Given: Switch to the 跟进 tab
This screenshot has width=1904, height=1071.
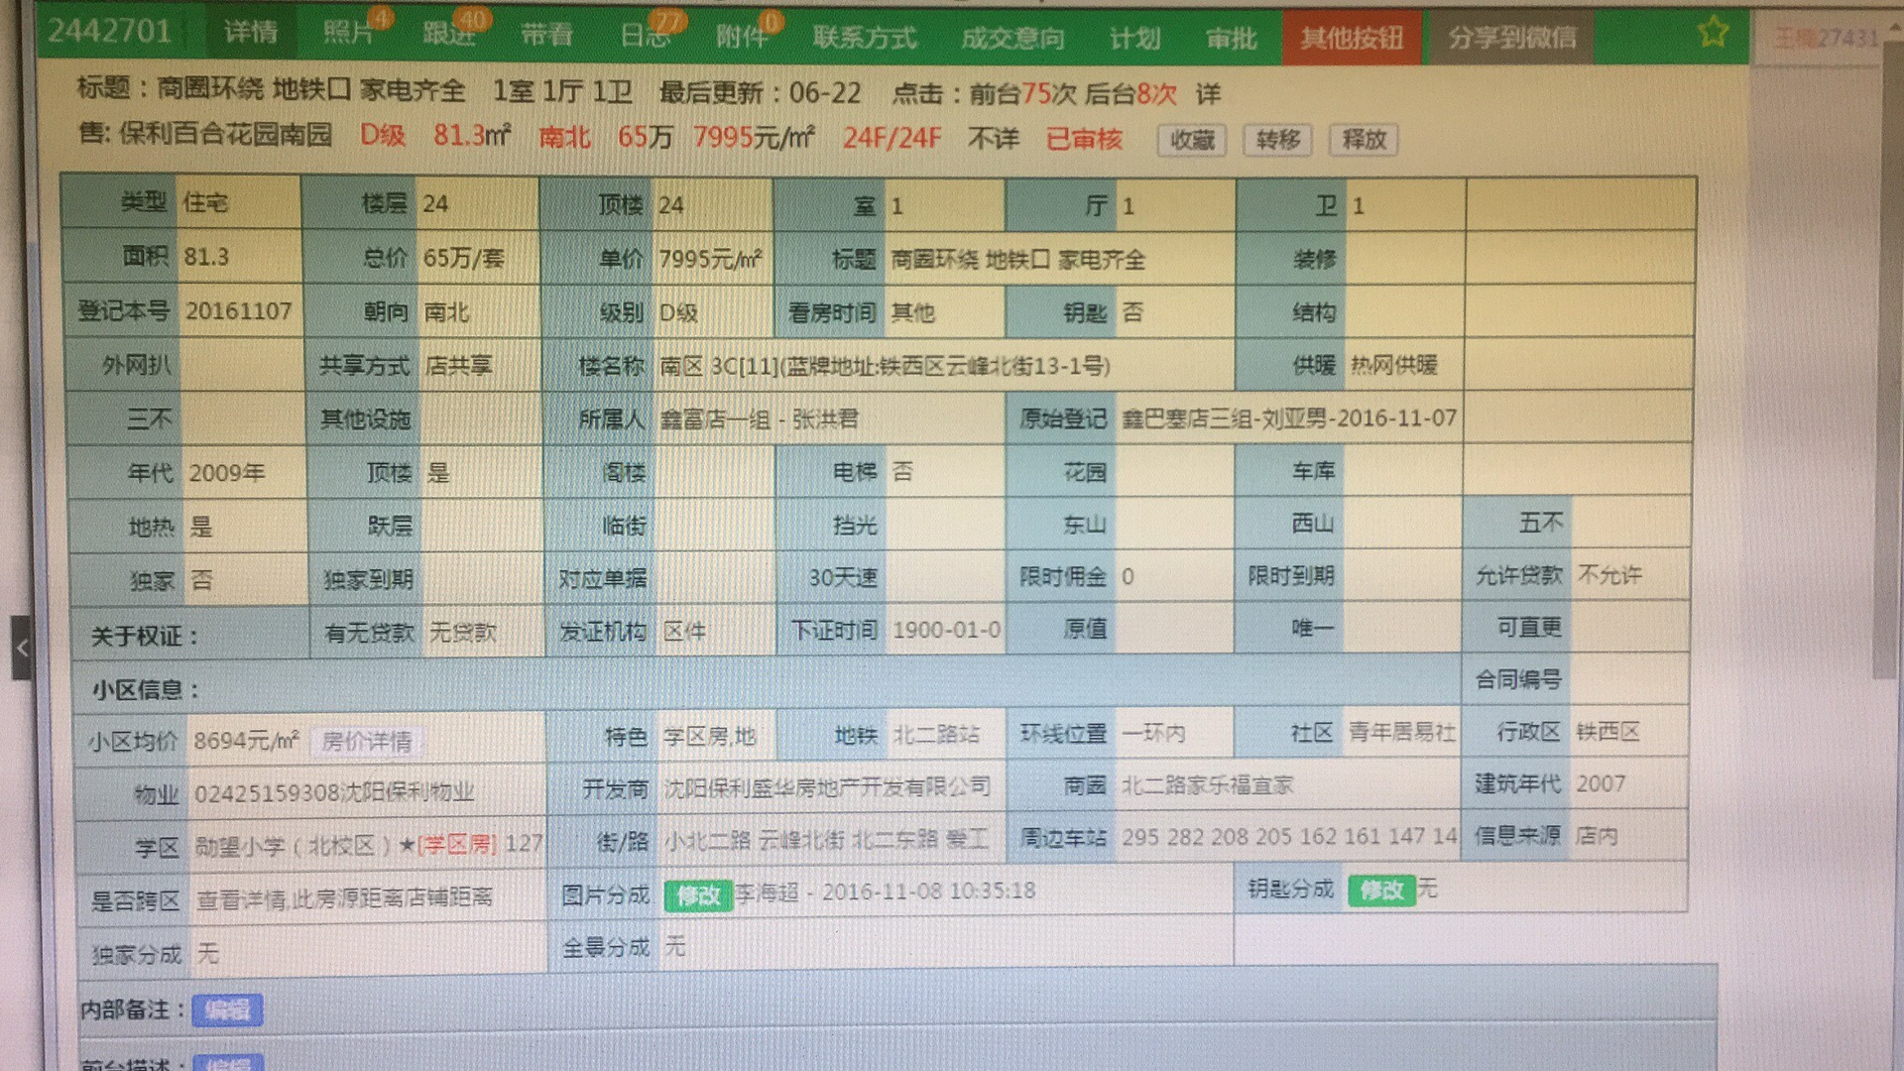Looking at the screenshot, I should [449, 35].
